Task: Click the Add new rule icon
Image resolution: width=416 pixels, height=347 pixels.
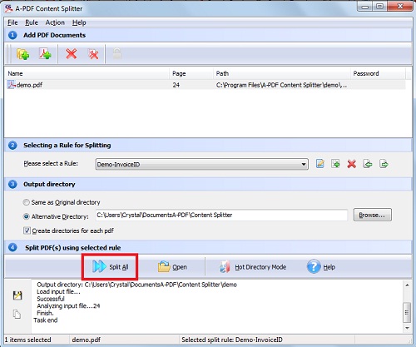Action: tap(335, 164)
